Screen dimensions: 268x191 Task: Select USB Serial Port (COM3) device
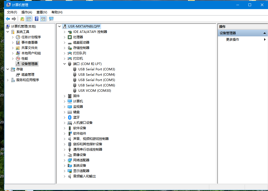(x=96, y=69)
